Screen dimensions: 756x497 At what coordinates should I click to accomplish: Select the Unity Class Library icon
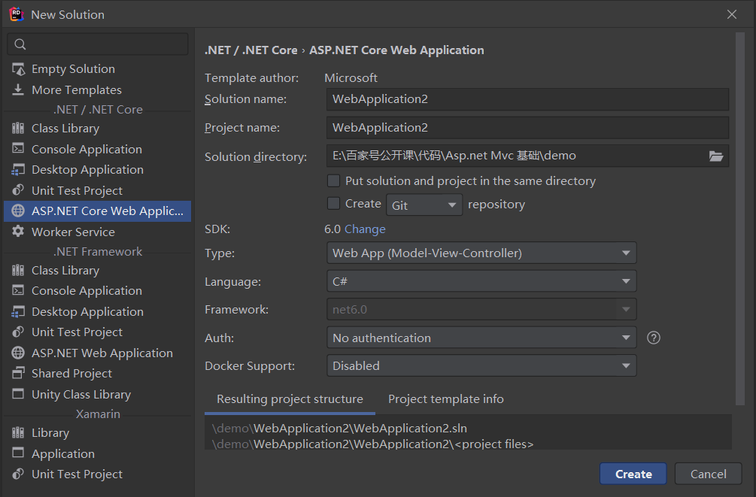(18, 394)
